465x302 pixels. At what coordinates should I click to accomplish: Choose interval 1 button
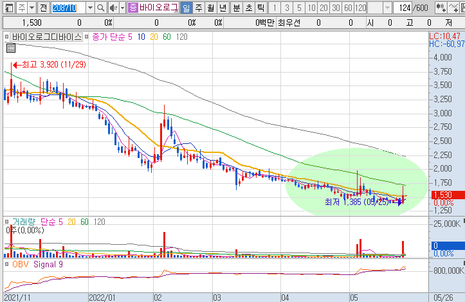(x=275, y=8)
